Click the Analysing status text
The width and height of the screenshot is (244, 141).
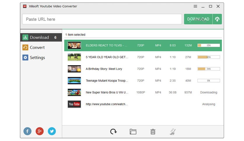(209, 104)
